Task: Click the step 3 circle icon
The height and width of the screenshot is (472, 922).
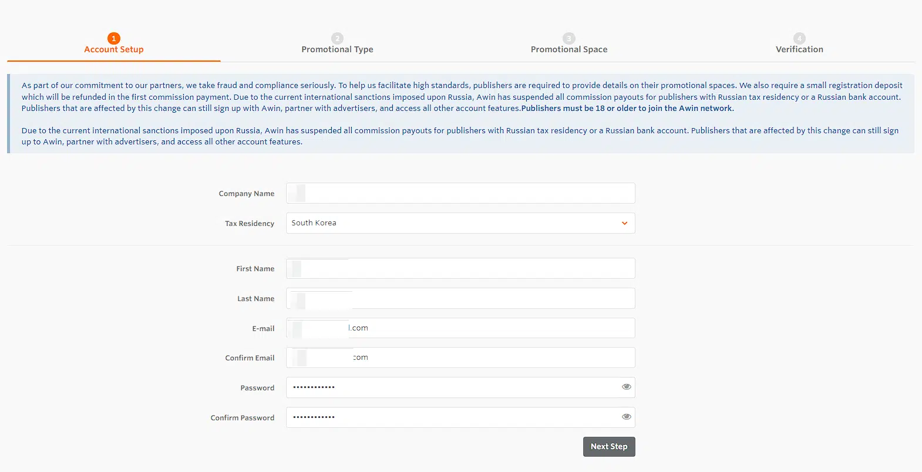Action: 569,38
